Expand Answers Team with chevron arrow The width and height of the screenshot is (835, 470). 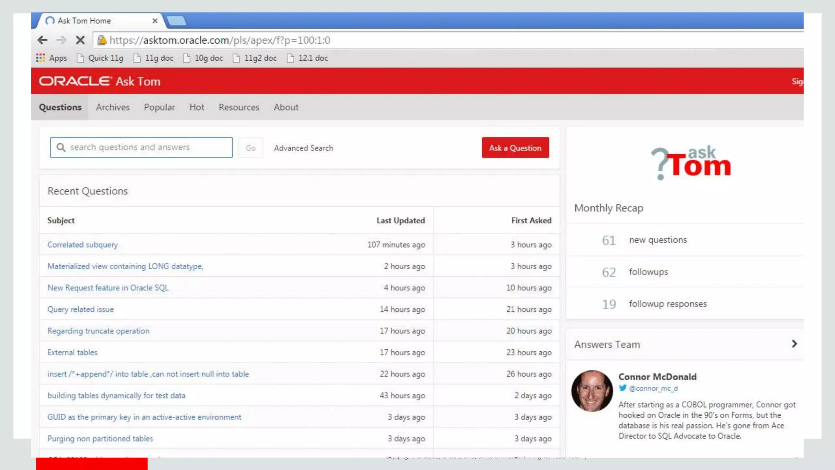(x=794, y=344)
